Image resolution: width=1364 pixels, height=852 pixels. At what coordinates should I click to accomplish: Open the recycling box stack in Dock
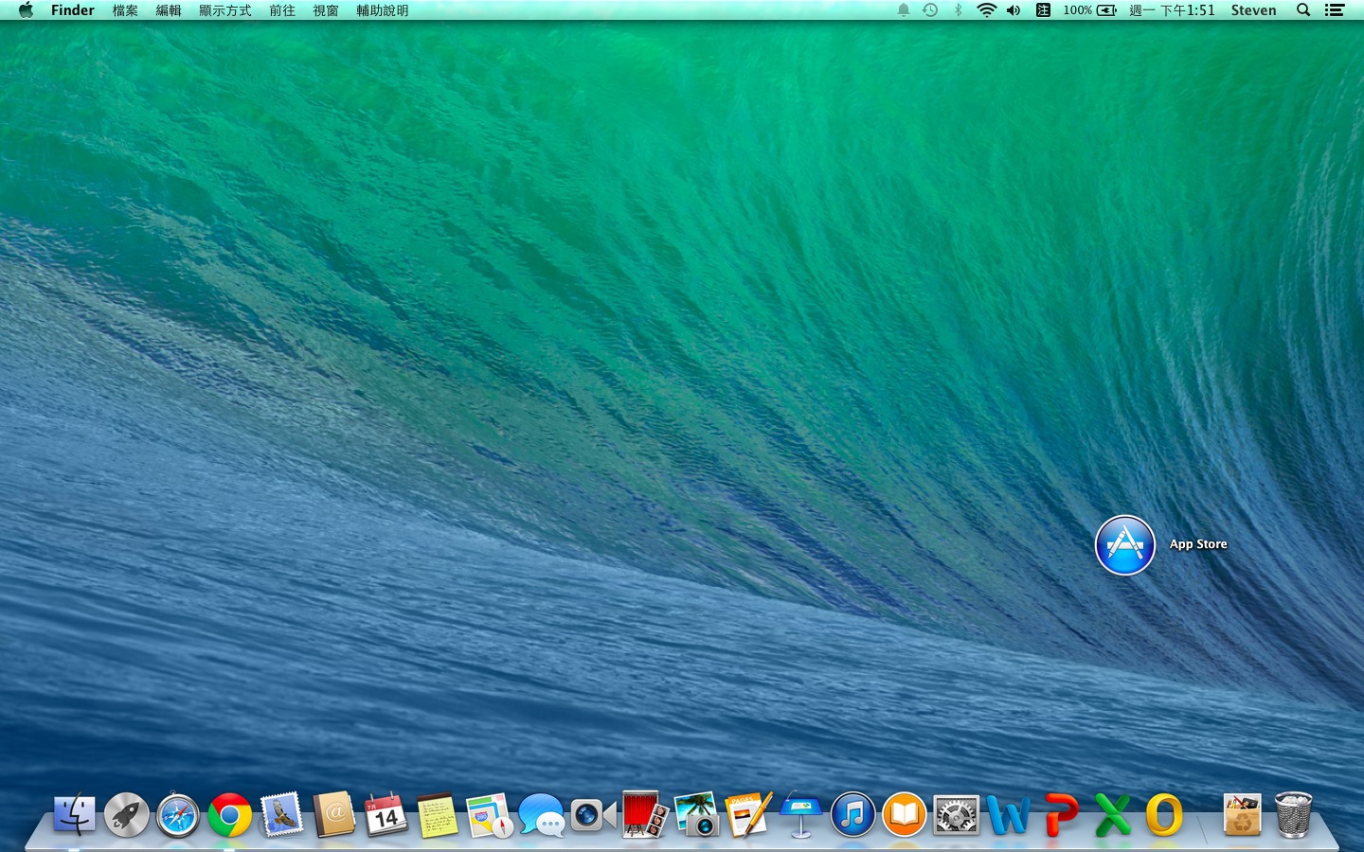point(1242,814)
